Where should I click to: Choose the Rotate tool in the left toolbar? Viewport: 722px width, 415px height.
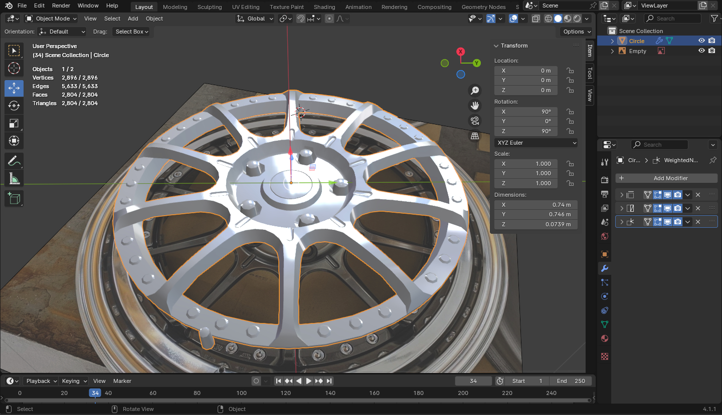click(14, 106)
